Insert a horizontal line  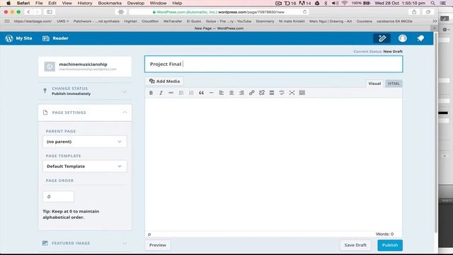(212, 93)
